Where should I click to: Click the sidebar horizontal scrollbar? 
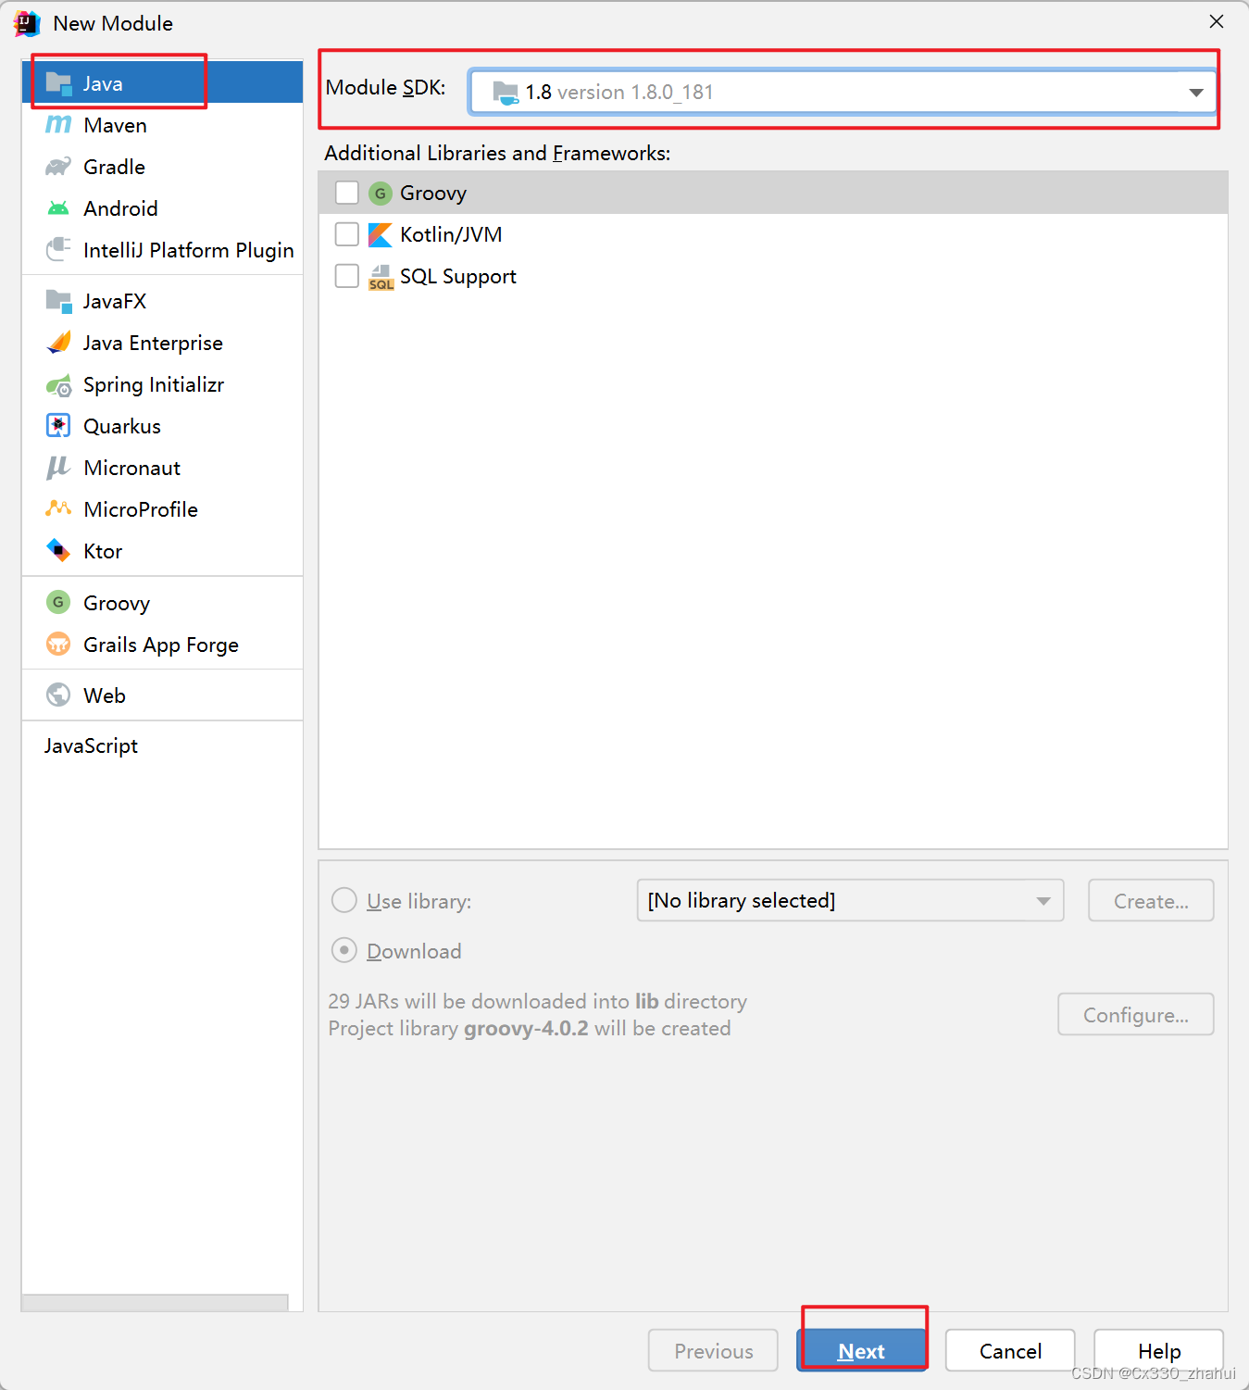tap(155, 1302)
